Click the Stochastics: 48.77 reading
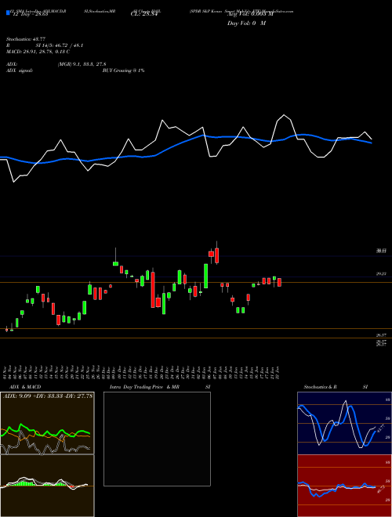392x517 pixels. pos(26,39)
